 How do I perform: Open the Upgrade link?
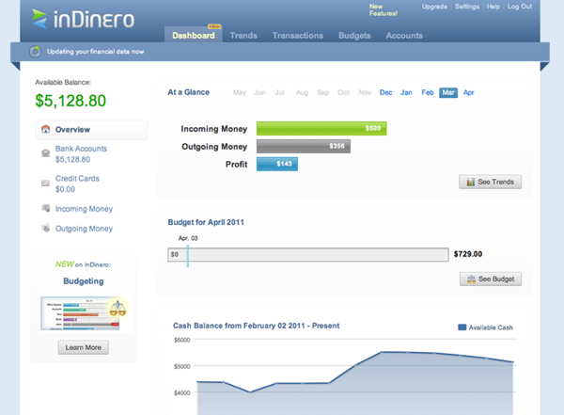click(x=434, y=7)
